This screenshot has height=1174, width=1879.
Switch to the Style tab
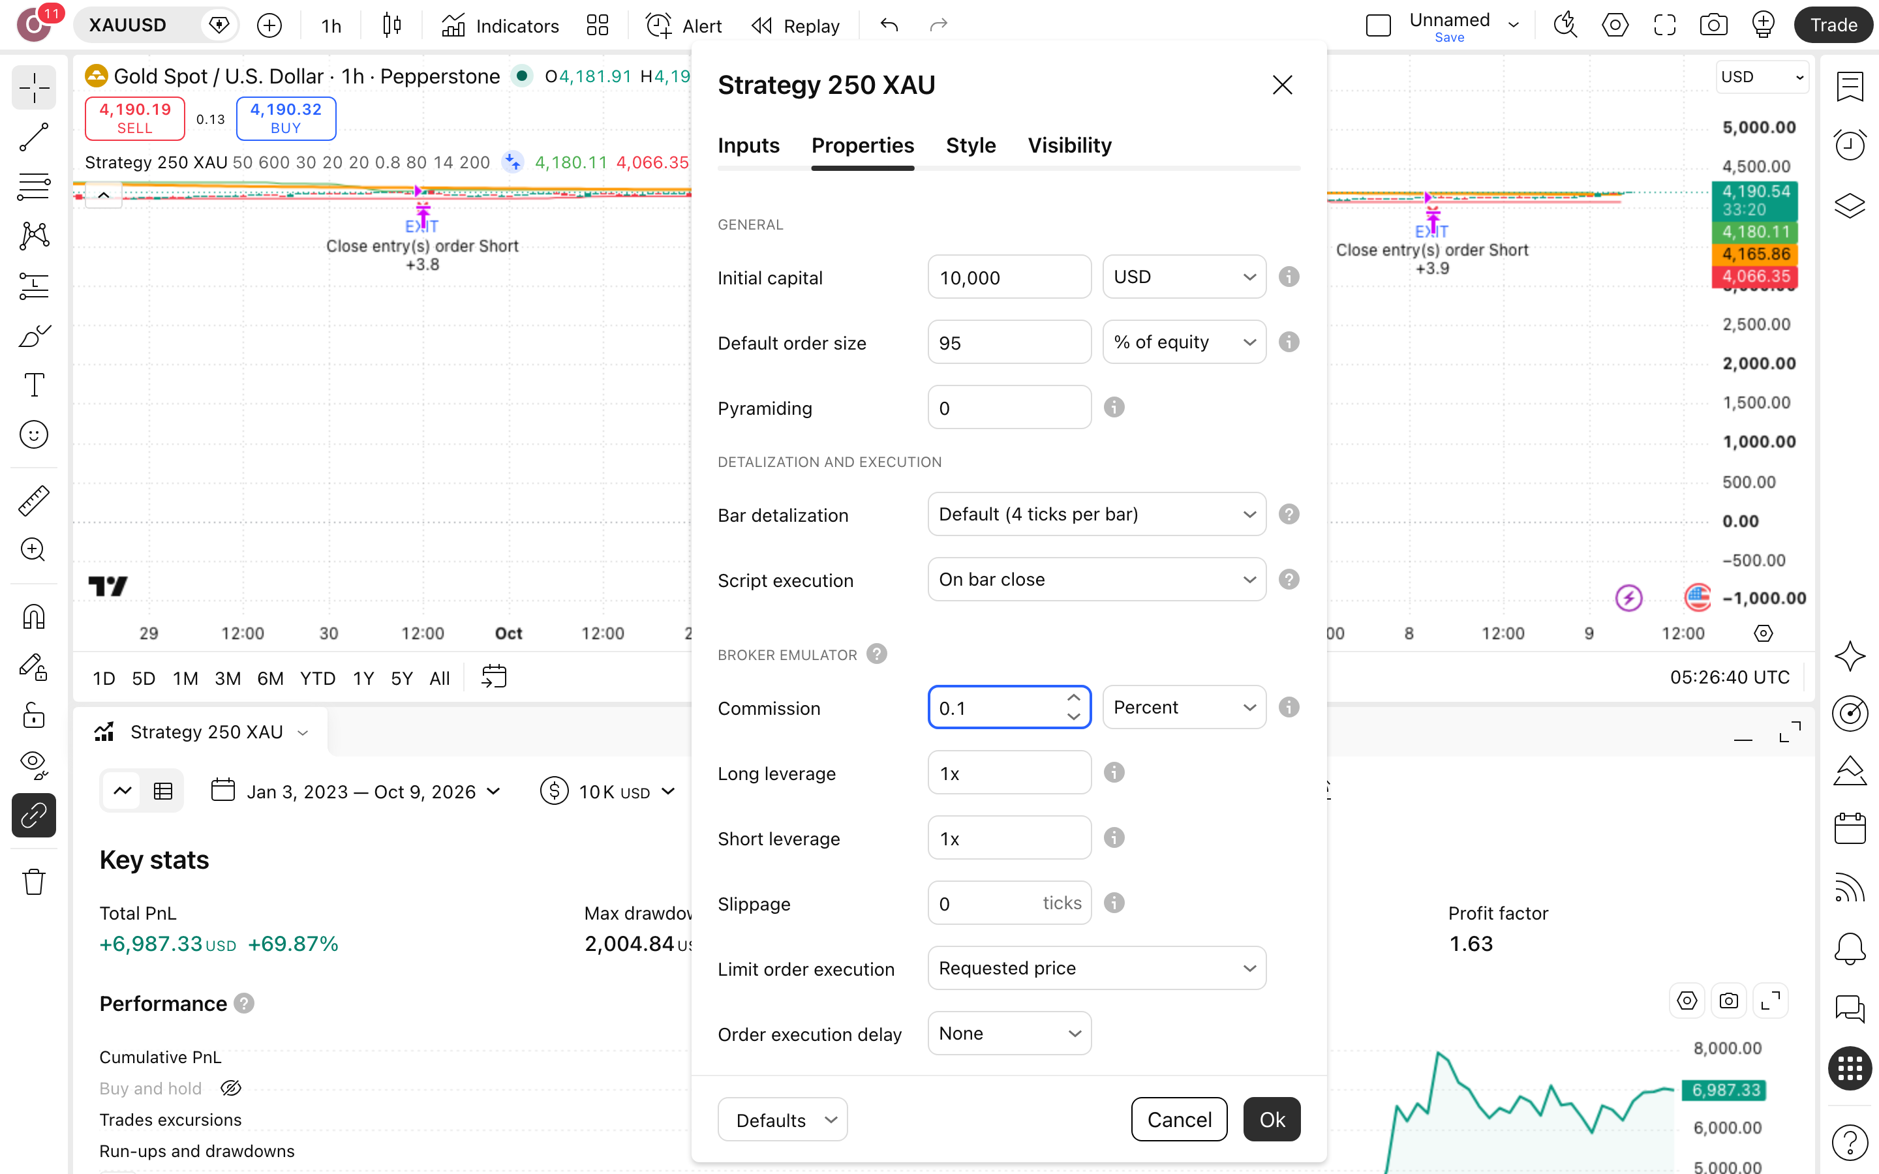click(x=971, y=145)
